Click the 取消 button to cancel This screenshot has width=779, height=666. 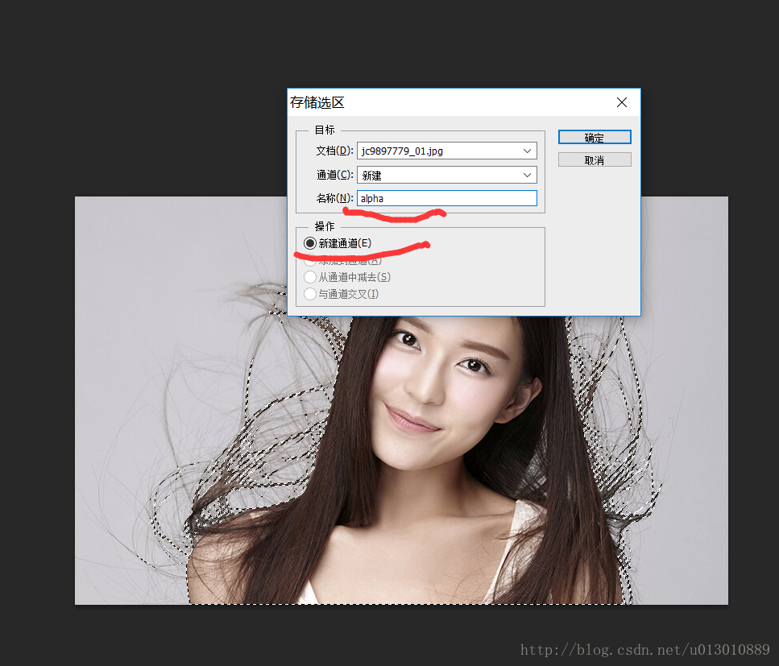[595, 160]
